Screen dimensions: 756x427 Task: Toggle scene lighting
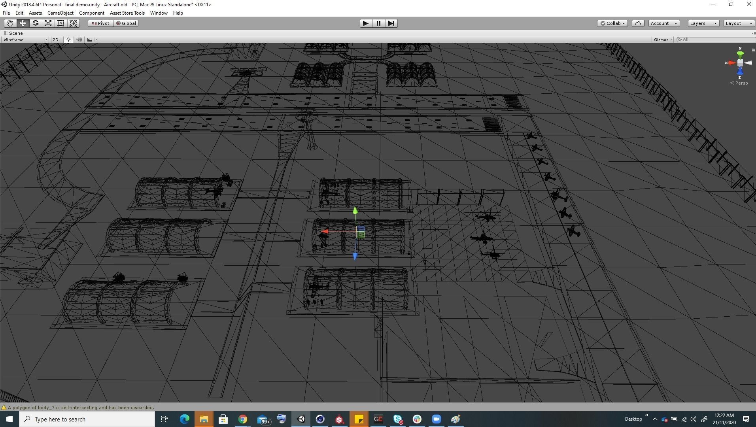[68, 40]
